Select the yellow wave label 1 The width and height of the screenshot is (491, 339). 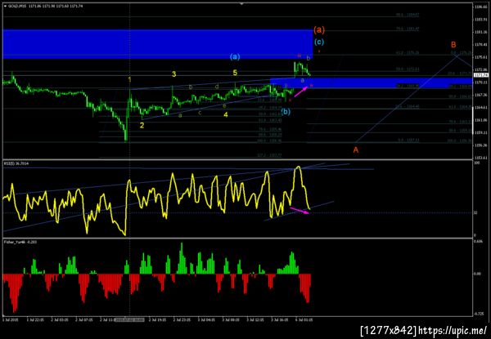point(129,80)
